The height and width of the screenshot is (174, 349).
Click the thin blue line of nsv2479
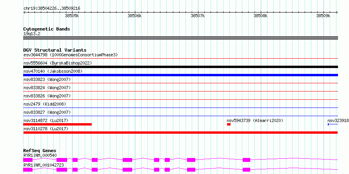pyautogui.click(x=180, y=108)
